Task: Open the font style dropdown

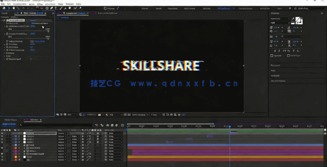Action: pos(280,23)
